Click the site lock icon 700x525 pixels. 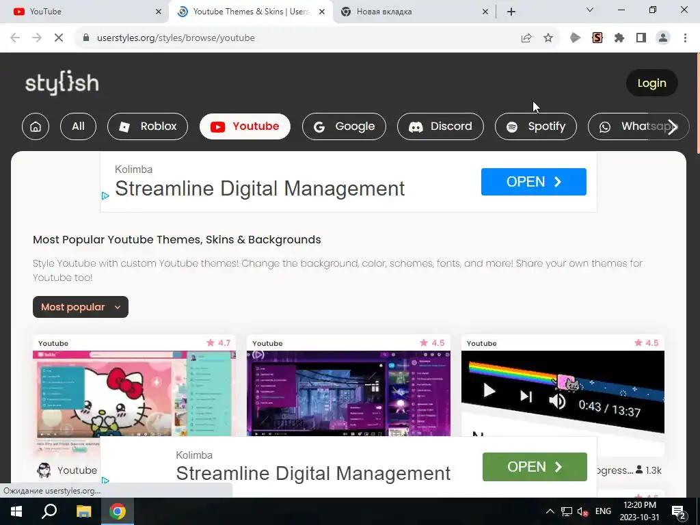click(x=86, y=38)
